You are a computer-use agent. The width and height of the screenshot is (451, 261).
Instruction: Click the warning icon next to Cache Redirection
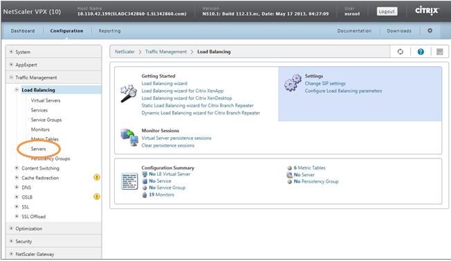tap(97, 177)
